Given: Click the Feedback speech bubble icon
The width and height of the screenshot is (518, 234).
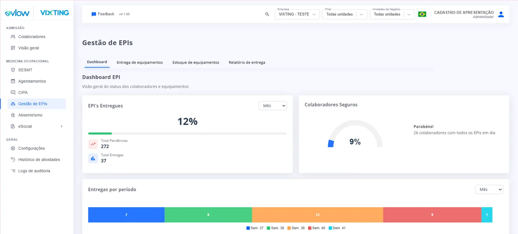Looking at the screenshot, I should 94,14.
